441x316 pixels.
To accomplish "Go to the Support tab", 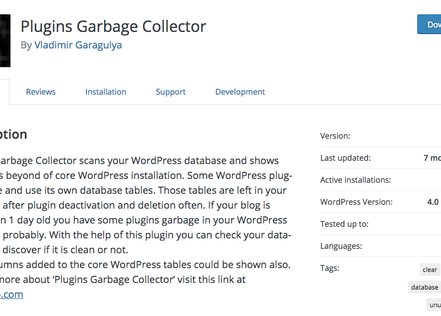I will pyautogui.click(x=171, y=92).
